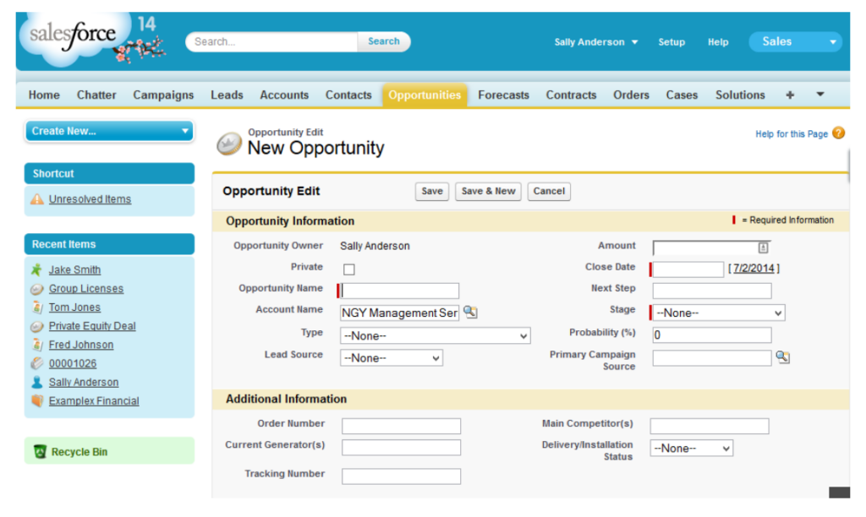The image size is (866, 517).
Task: Click the Probability (%) field
Action: tap(712, 335)
